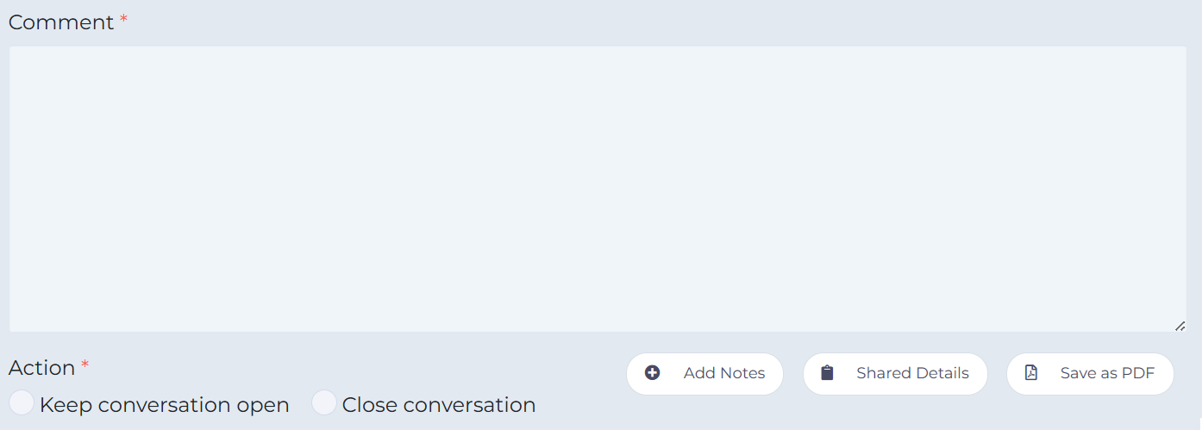This screenshot has width=1202, height=430.
Task: Open the Shared Details button
Action: 895,374
